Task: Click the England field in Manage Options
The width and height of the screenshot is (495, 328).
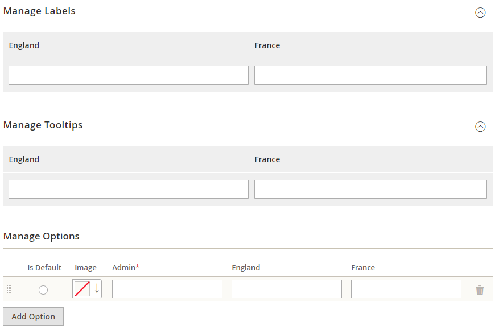Action: tap(286, 289)
